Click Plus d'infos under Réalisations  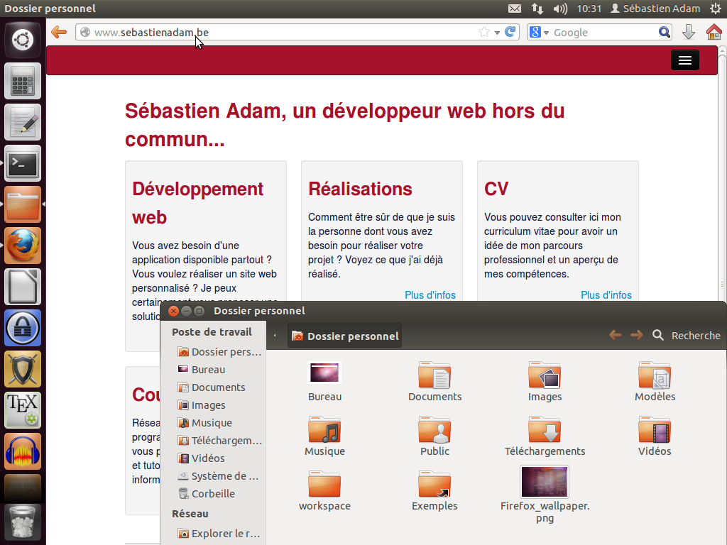coord(430,295)
